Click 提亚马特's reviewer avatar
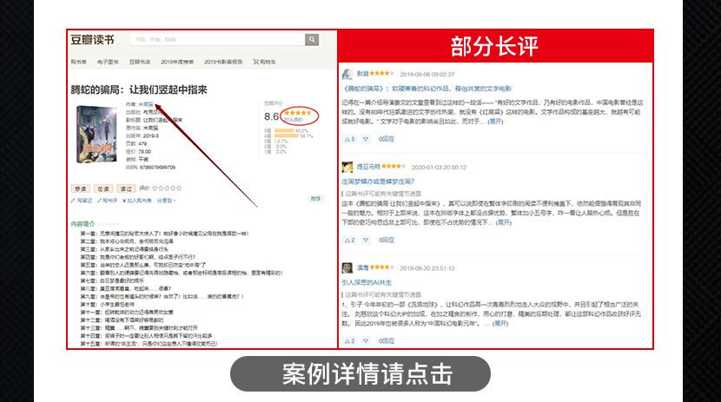Viewport: 721px width, 402px height. [x=347, y=166]
